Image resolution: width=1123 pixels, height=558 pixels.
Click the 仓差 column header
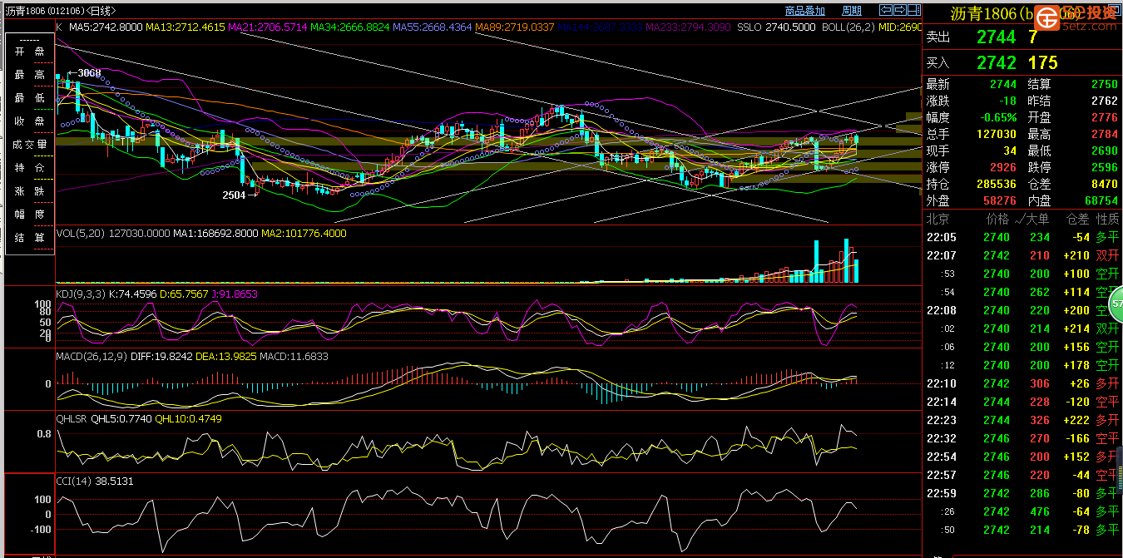(x=1077, y=220)
